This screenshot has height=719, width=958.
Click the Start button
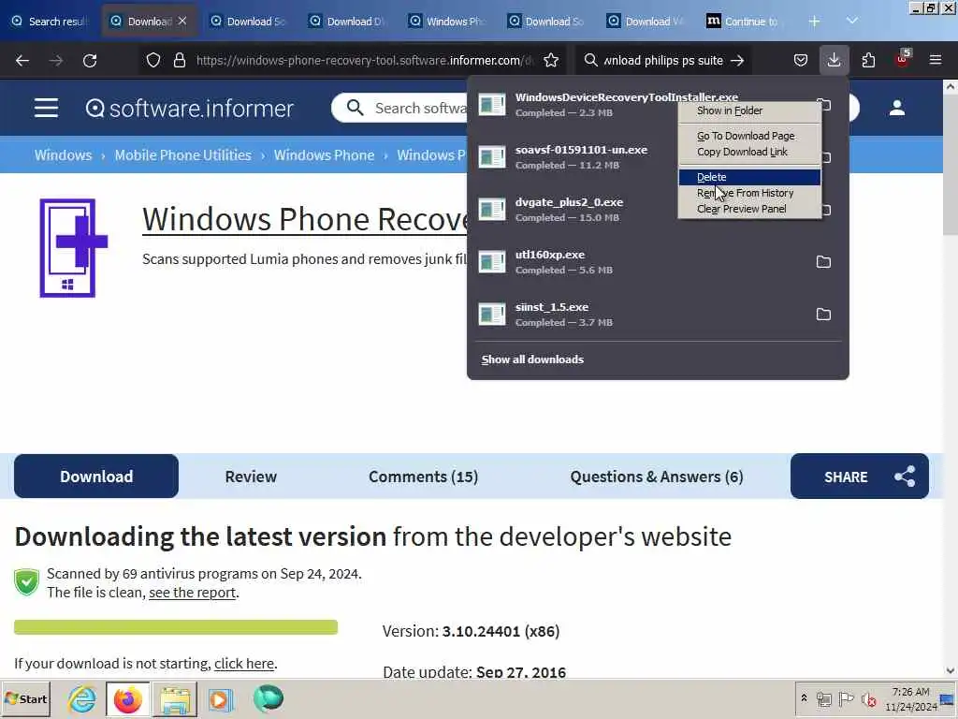tap(25, 698)
